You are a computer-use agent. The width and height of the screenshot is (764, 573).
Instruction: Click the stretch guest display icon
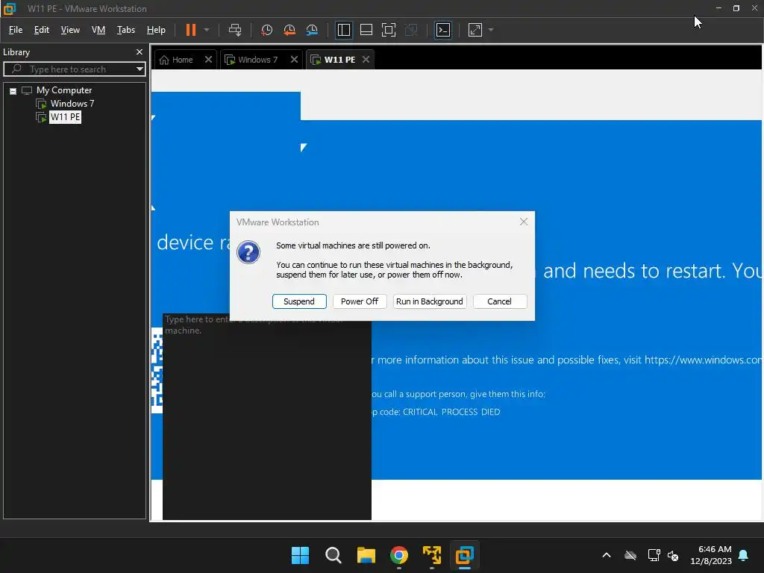[x=475, y=30]
